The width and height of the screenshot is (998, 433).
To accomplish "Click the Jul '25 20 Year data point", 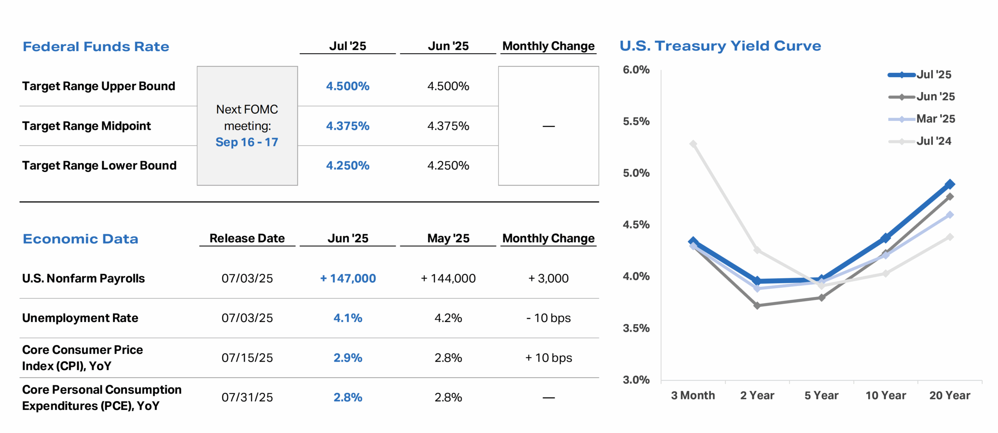I will (950, 184).
